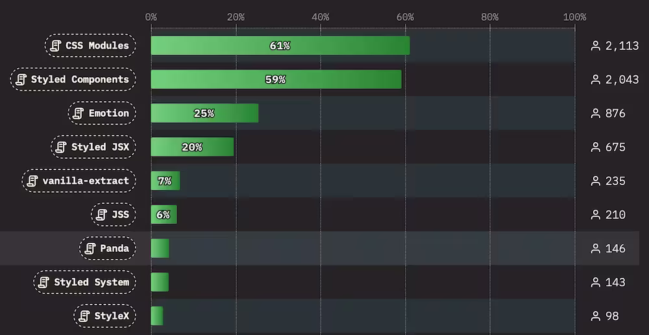Click the person icon next to 876
The width and height of the screenshot is (649, 335).
(595, 114)
